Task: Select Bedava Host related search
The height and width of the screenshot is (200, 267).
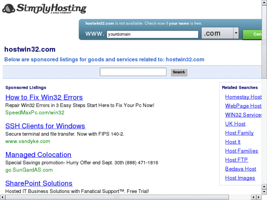Action: (241, 169)
